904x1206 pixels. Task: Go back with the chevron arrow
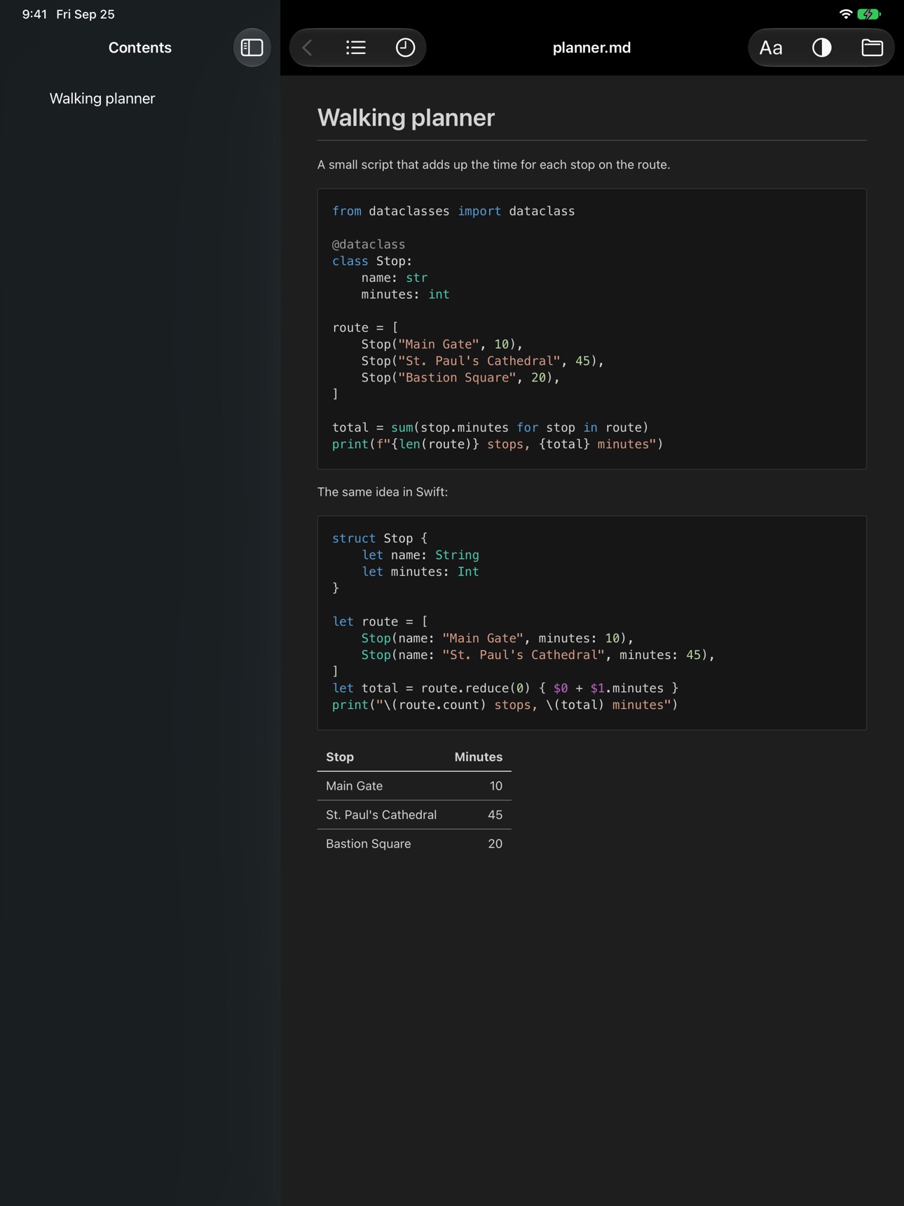coord(308,48)
